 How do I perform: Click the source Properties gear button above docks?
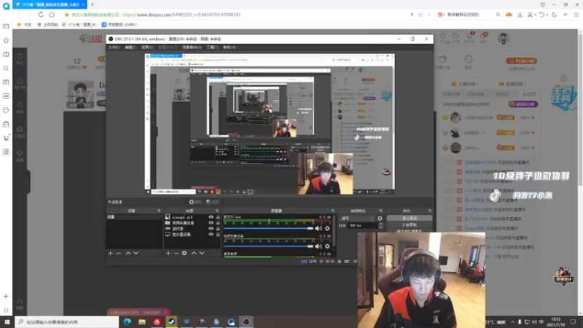tap(195, 202)
